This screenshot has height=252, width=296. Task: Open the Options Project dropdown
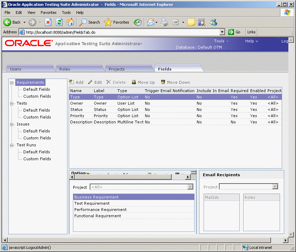(x=190, y=187)
